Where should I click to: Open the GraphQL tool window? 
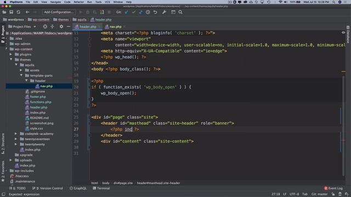78,188
